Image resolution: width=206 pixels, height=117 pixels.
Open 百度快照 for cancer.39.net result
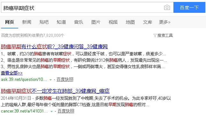(66, 111)
